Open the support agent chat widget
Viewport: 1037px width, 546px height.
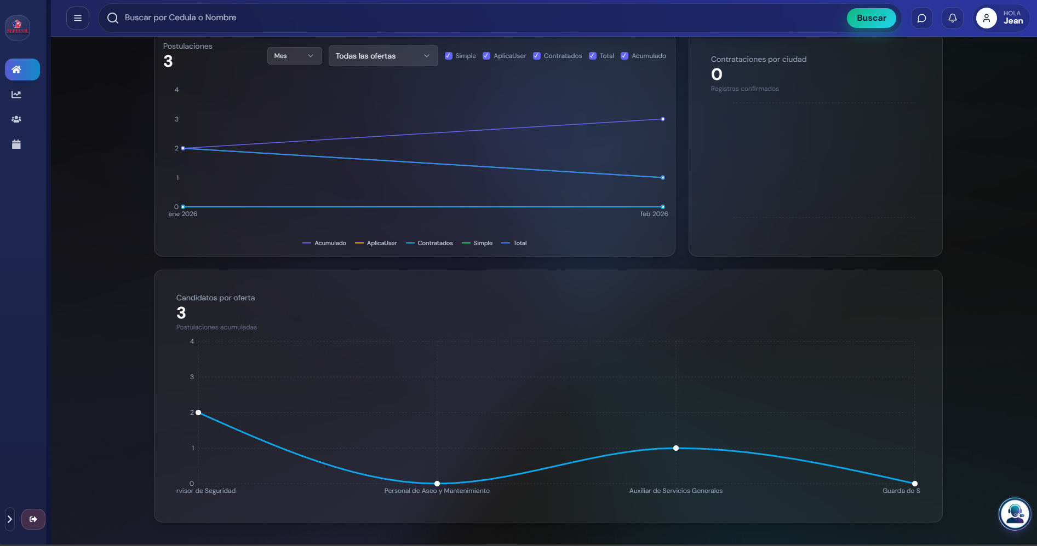point(1015,514)
